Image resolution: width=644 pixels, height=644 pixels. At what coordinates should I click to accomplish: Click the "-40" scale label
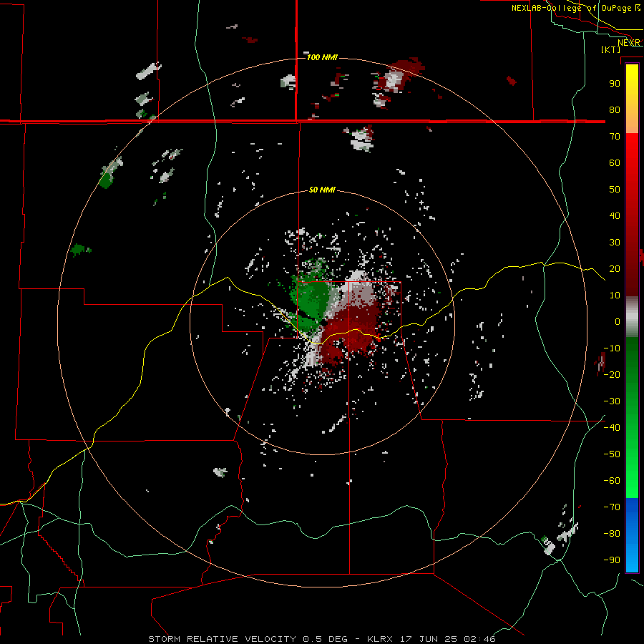[612, 428]
